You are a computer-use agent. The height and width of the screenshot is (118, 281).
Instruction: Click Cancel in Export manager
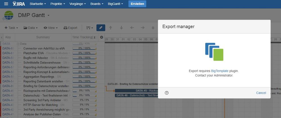point(261,93)
